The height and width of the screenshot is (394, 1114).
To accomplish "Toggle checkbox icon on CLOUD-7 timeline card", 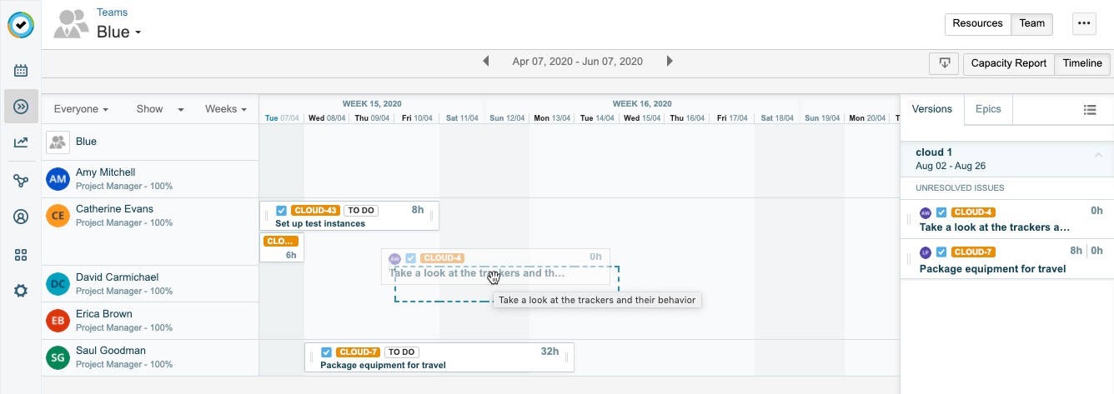I will click(327, 352).
